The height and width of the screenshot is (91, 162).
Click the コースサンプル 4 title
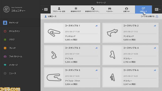tap(131, 48)
